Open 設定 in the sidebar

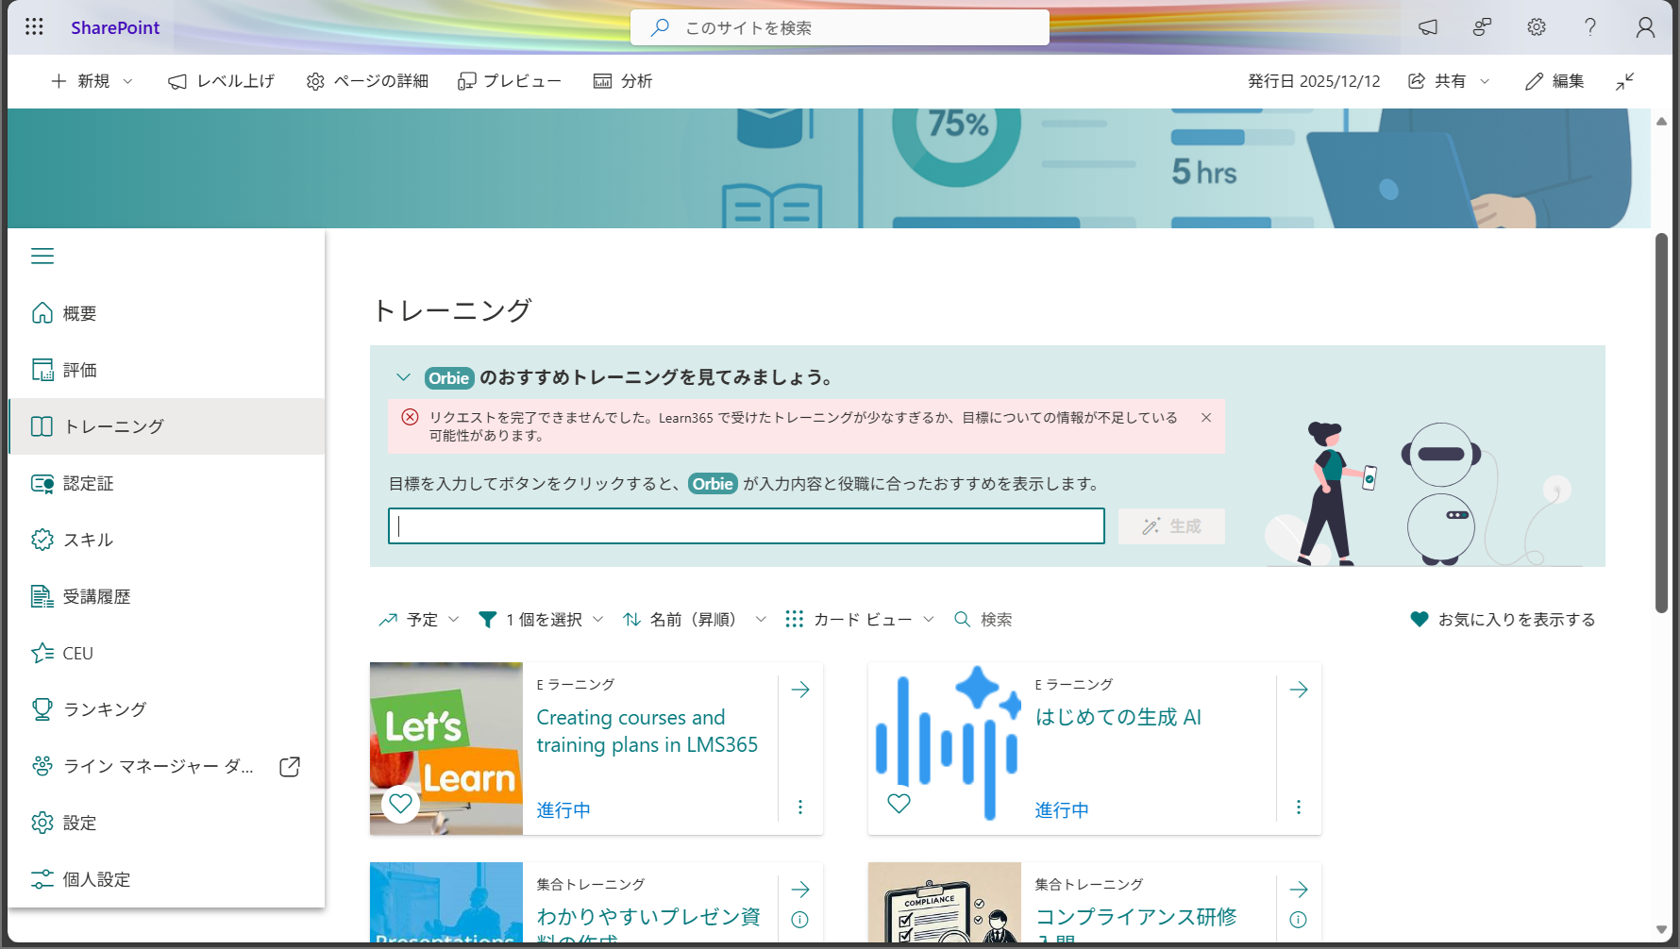coord(166,823)
